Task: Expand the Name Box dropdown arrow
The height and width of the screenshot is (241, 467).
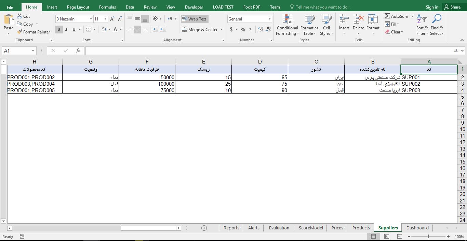Action: 33,51
